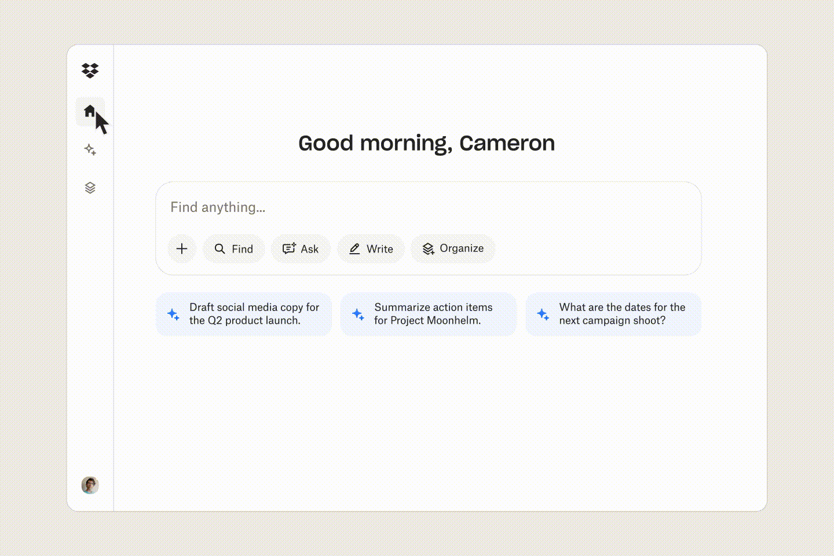Choose the 'Summarize action items' suggestion

(x=429, y=314)
